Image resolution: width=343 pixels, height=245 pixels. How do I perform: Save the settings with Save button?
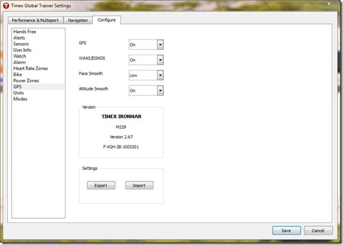tap(286, 230)
